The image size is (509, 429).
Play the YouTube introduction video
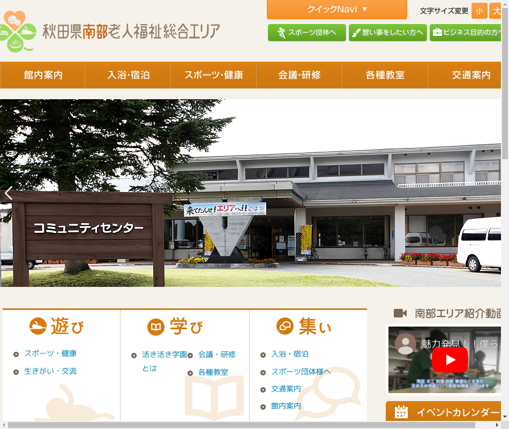[x=450, y=359]
